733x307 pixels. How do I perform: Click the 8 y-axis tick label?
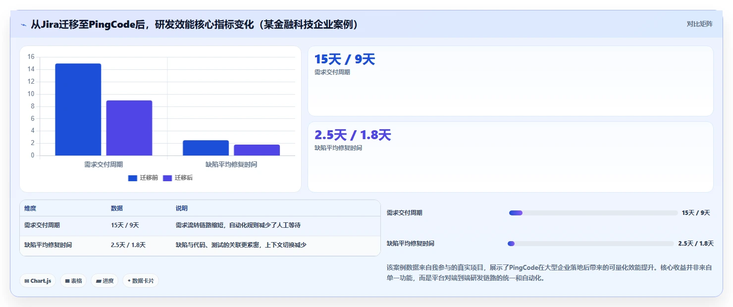click(x=33, y=106)
